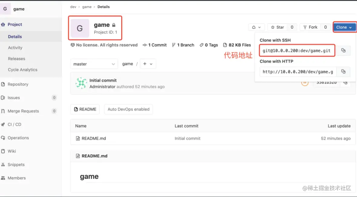Click the 52 minutes ago table cell
The height and width of the screenshot is (197, 357).
point(336,138)
